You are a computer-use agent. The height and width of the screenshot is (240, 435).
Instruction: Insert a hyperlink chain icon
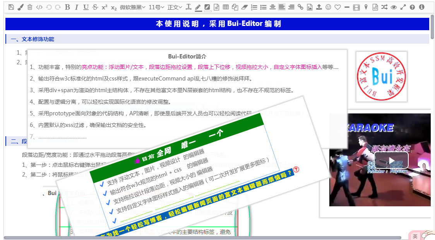(x=300, y=7)
